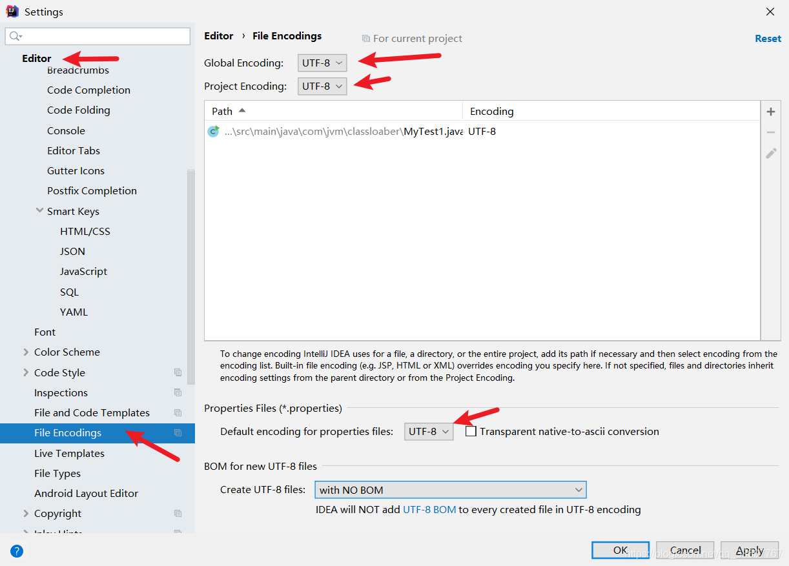Open Android Layout Editor settings page
This screenshot has width=789, height=566.
click(86, 494)
